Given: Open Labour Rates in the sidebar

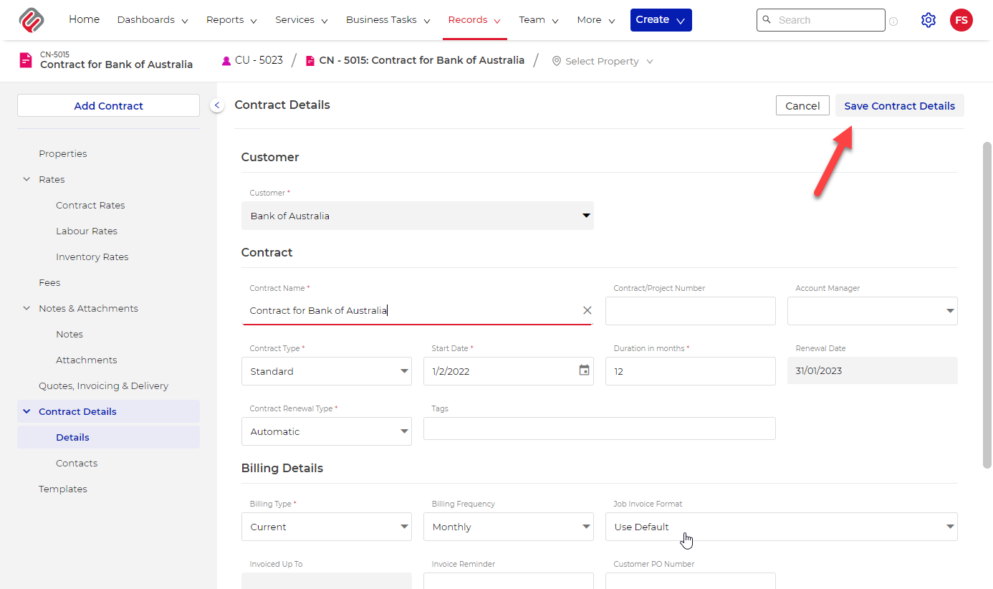Looking at the screenshot, I should [87, 231].
